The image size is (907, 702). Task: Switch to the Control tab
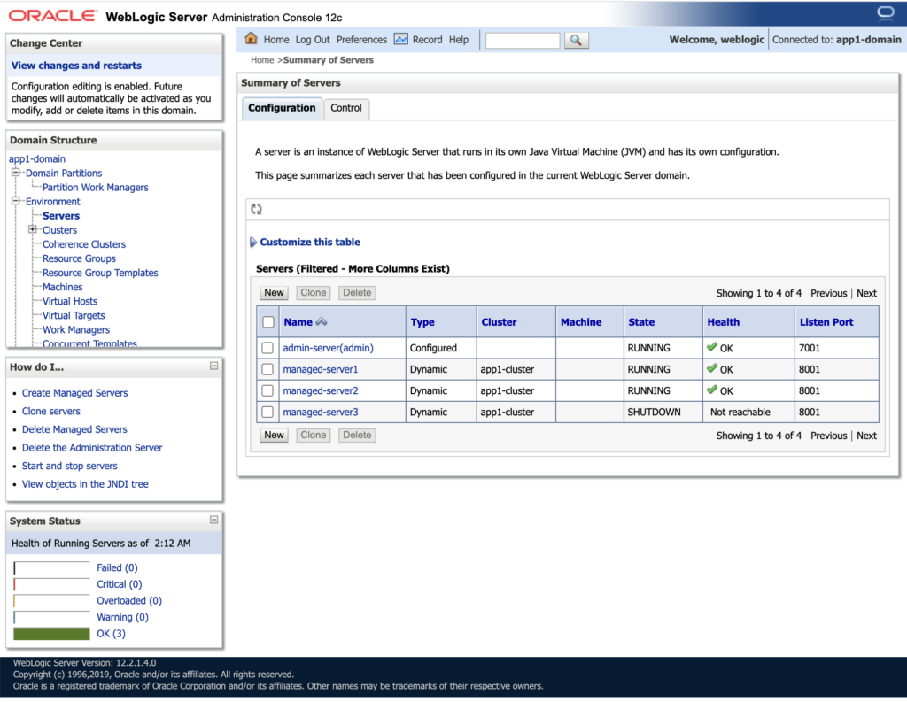(346, 108)
